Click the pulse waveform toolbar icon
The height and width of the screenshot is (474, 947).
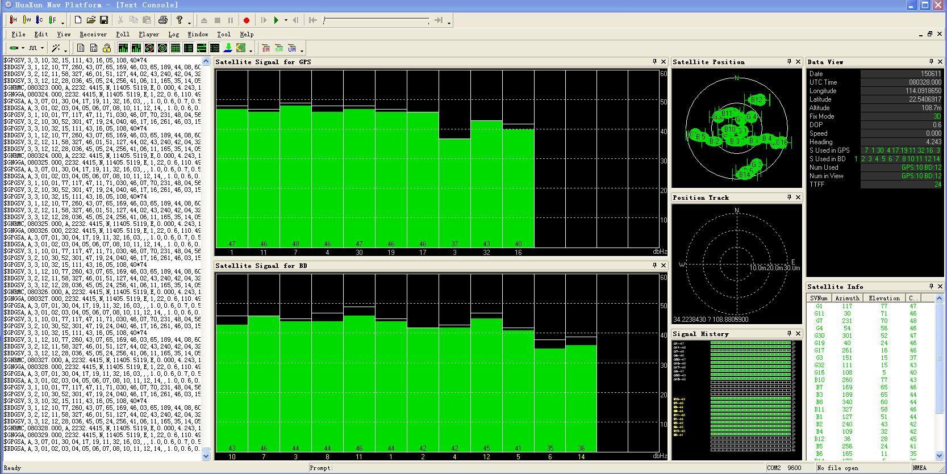pos(33,48)
